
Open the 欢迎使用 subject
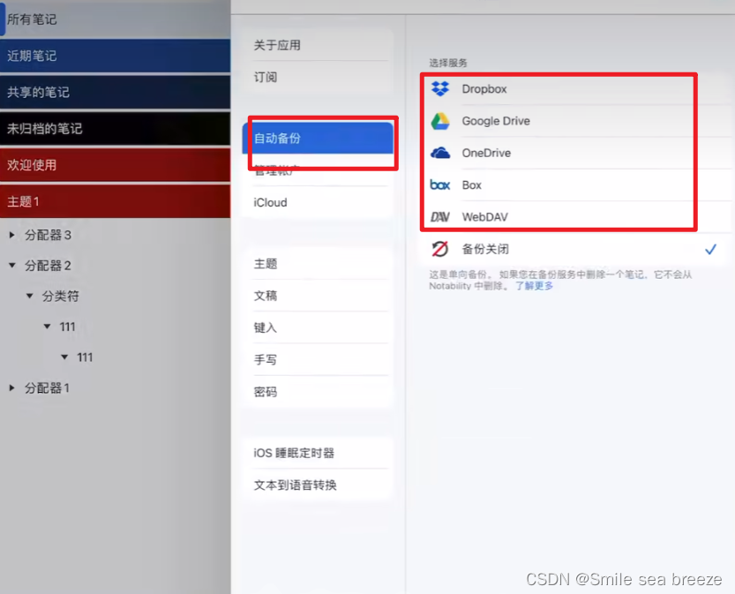(116, 165)
